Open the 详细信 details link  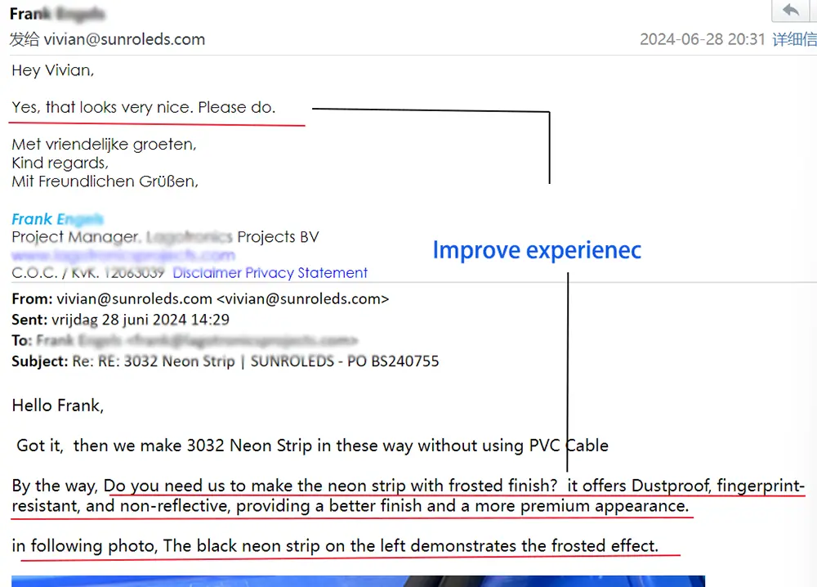[794, 39]
